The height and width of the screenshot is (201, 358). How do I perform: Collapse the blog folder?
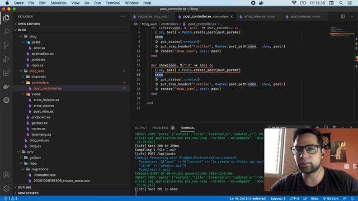point(32,36)
